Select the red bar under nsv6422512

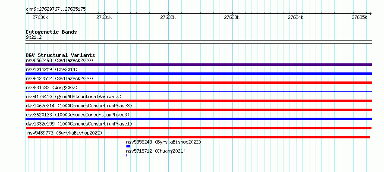click(x=198, y=83)
